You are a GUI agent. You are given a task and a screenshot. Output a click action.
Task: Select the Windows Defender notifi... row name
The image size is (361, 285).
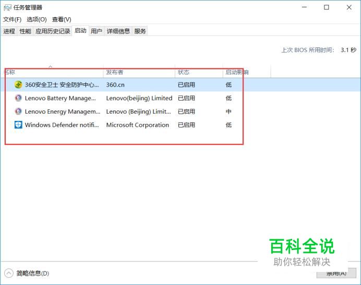point(62,125)
